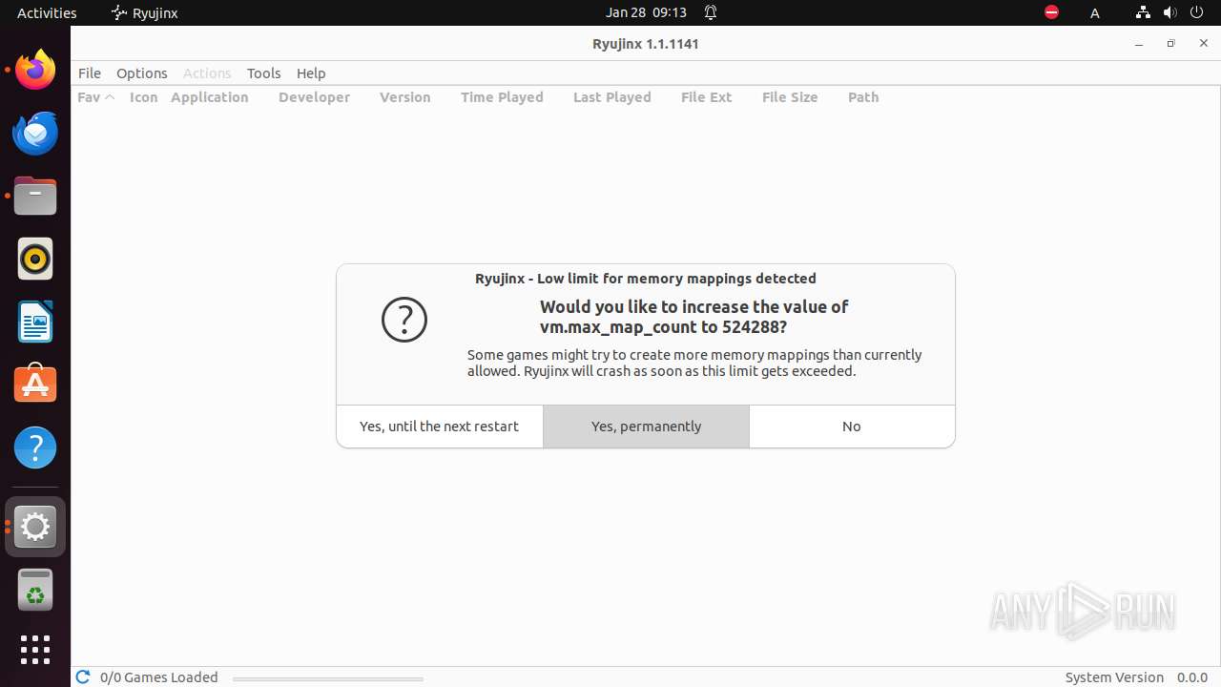This screenshot has width=1221, height=687.
Task: Open Firefox from the dock
Action: [35, 70]
